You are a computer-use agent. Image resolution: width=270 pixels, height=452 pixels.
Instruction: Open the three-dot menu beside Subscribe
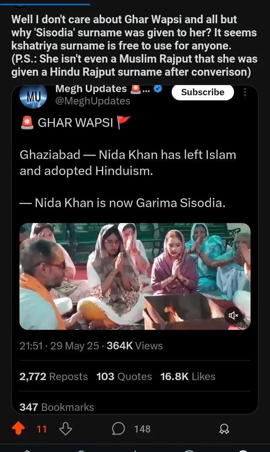[245, 92]
